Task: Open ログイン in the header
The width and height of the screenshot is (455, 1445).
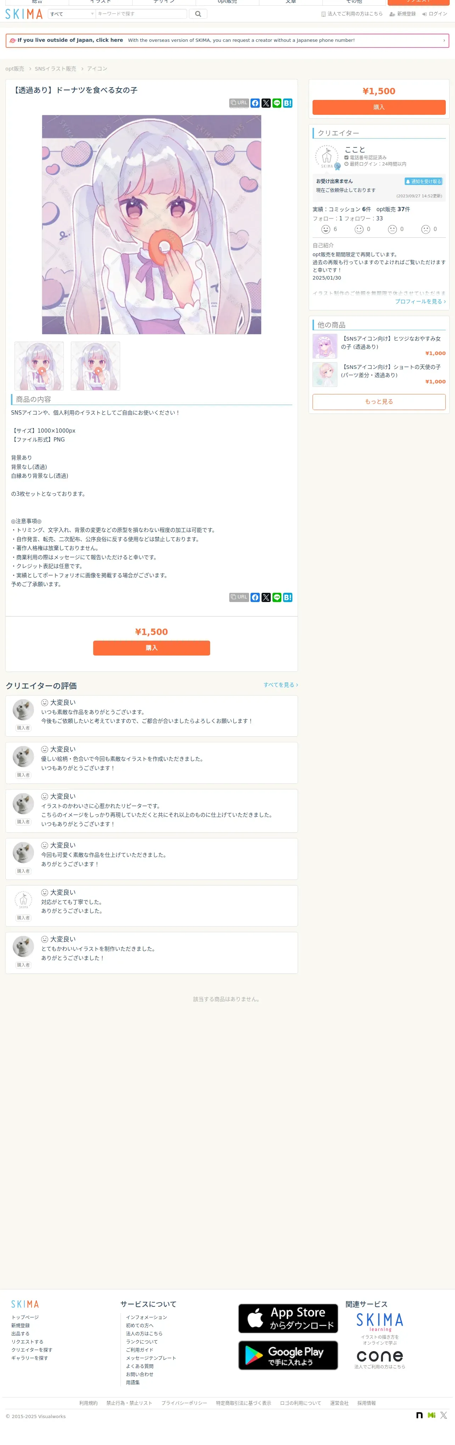Action: point(435,14)
